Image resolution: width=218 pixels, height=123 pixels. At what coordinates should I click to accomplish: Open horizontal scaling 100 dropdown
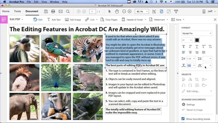pos(191,65)
